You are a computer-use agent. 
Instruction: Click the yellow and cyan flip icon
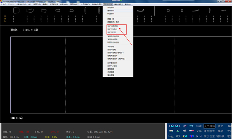coord(184,136)
